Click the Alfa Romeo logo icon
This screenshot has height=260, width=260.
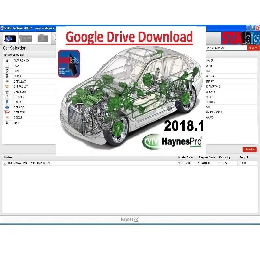[x=7, y=60]
